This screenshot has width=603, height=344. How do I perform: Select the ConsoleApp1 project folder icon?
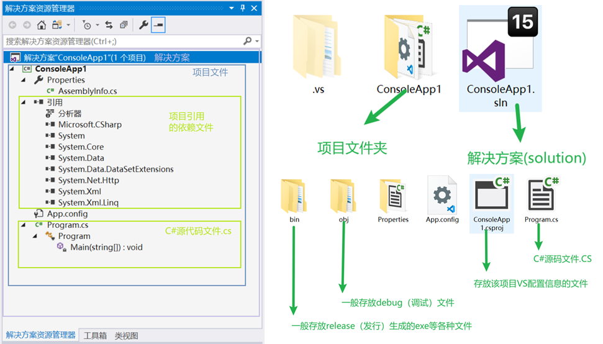[x=409, y=47]
